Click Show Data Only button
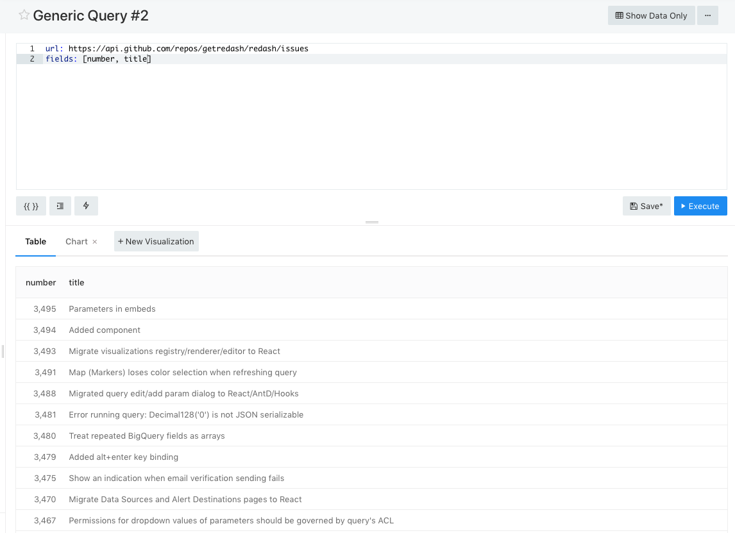The image size is (735, 533). point(651,15)
